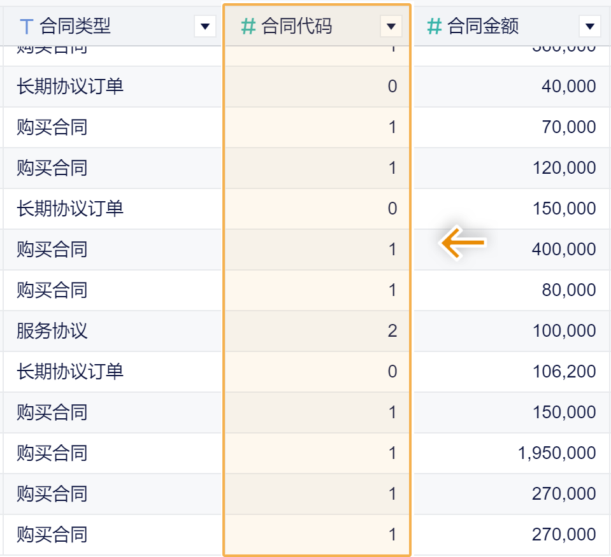Select the 400,000 amount cell

[564, 250]
